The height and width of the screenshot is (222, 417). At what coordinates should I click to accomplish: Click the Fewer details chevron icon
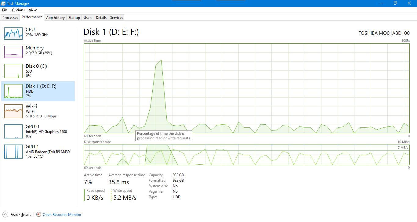tap(5, 214)
